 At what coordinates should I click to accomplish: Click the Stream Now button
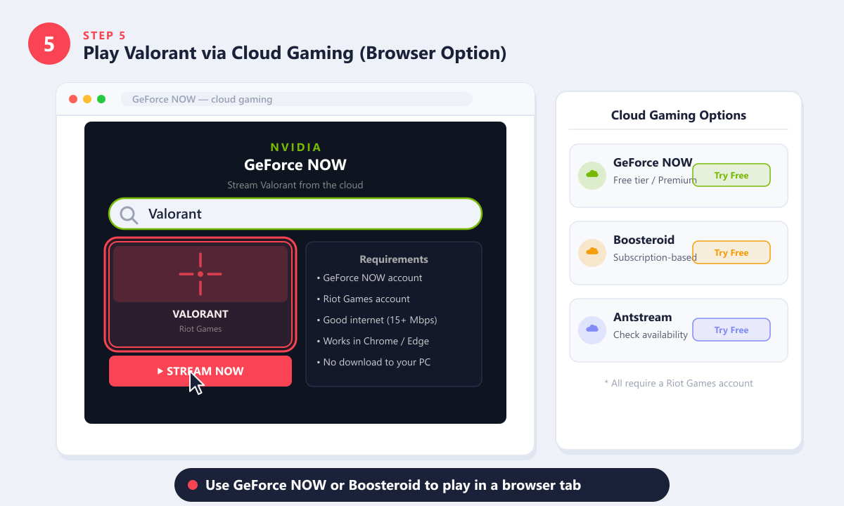click(200, 371)
